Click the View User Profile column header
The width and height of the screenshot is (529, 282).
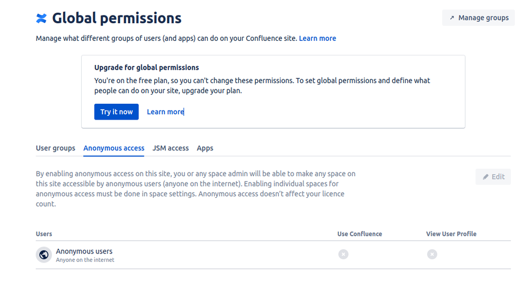point(451,234)
